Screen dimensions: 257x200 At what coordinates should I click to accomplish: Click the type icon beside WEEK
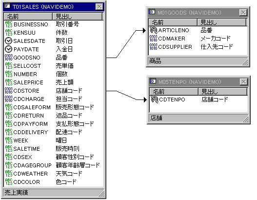pos(9,140)
